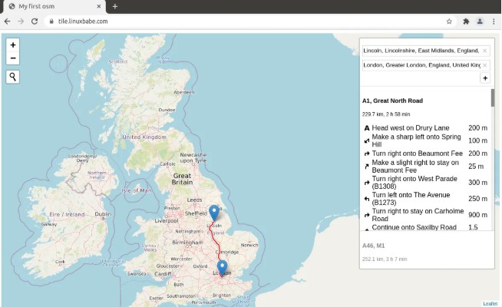Open a new browser tab
The height and width of the screenshot is (307, 502).
(115, 6)
